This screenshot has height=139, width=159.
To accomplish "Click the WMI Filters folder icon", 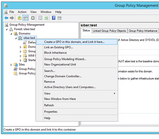I will click(x=25, y=56).
